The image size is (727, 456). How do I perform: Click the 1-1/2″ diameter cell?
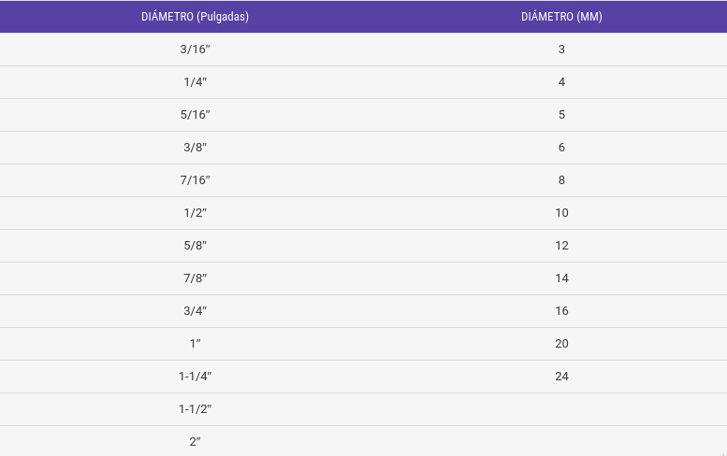195,409
